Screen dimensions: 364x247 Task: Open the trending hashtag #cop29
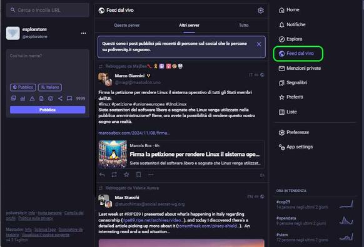[283, 202]
